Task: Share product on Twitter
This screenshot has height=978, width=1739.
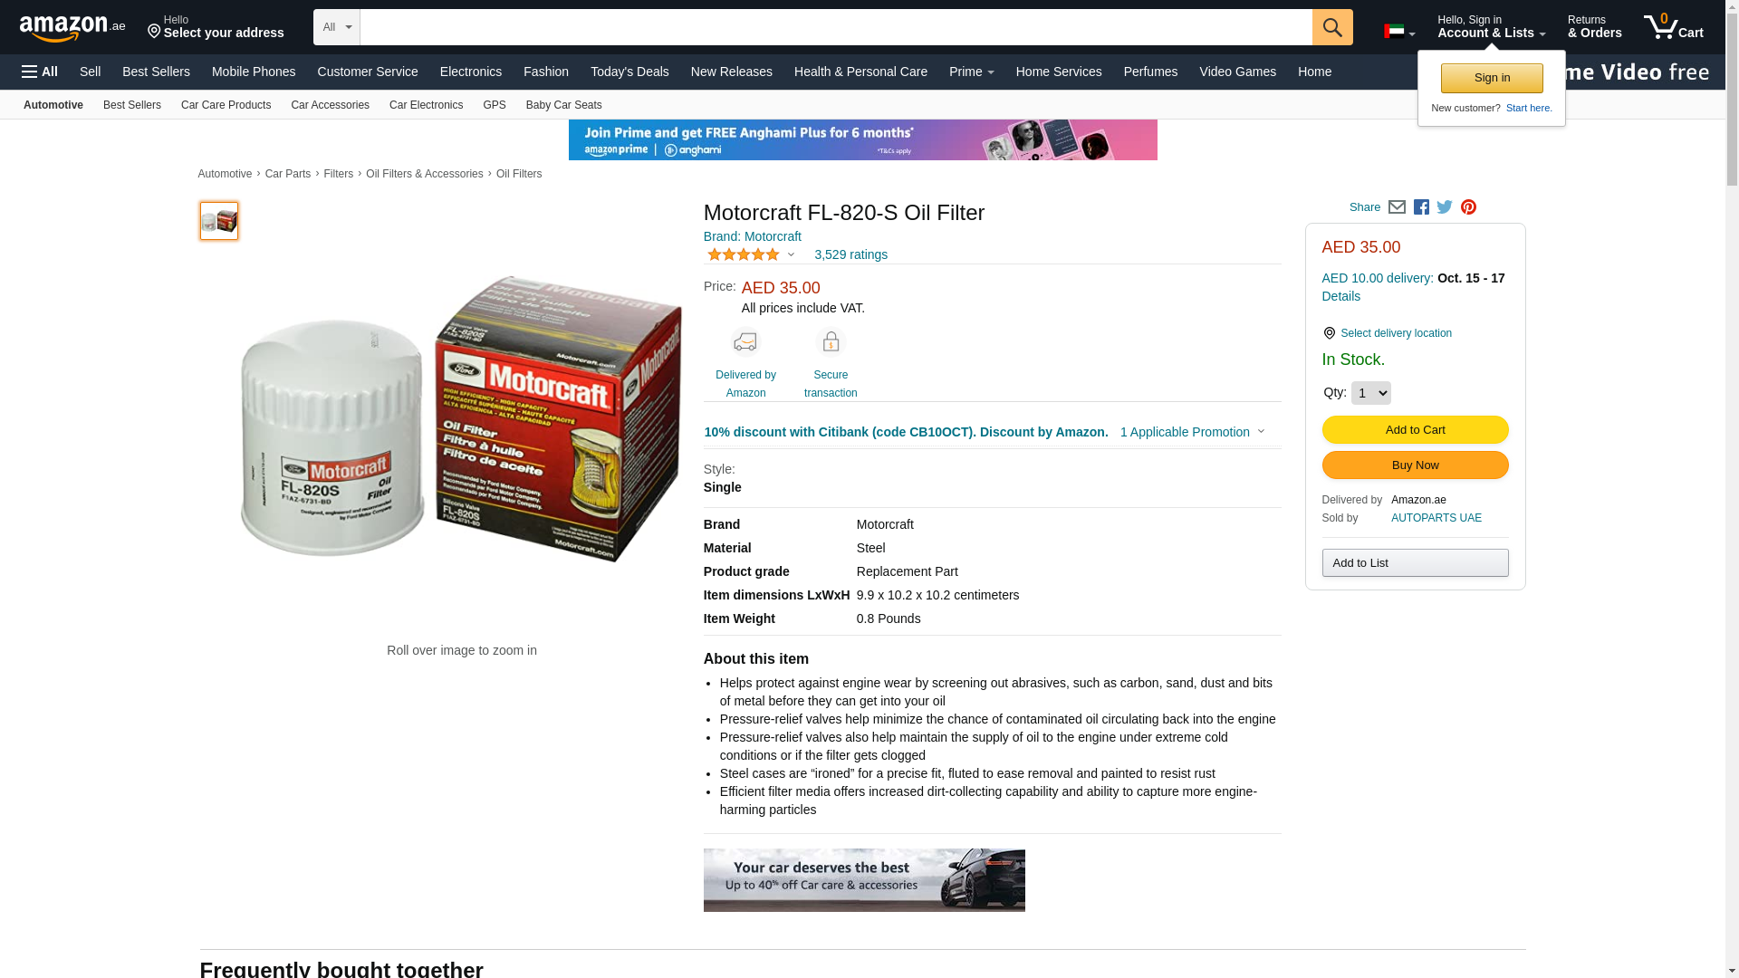Action: [1445, 207]
